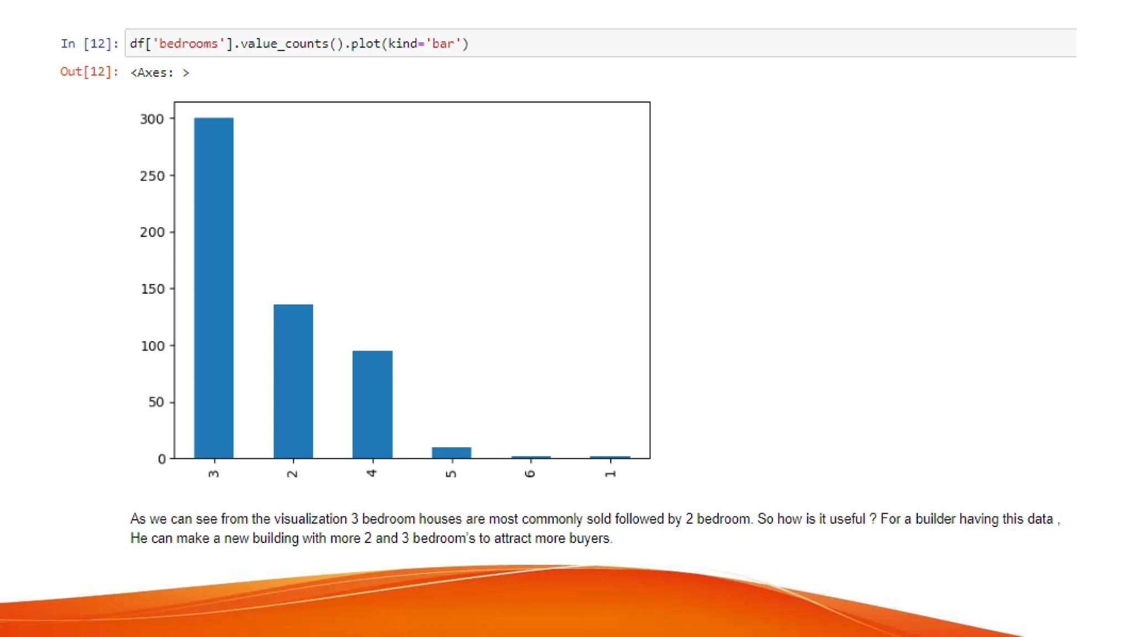
Task: Click the x-axis tick label 3
Action: click(214, 474)
